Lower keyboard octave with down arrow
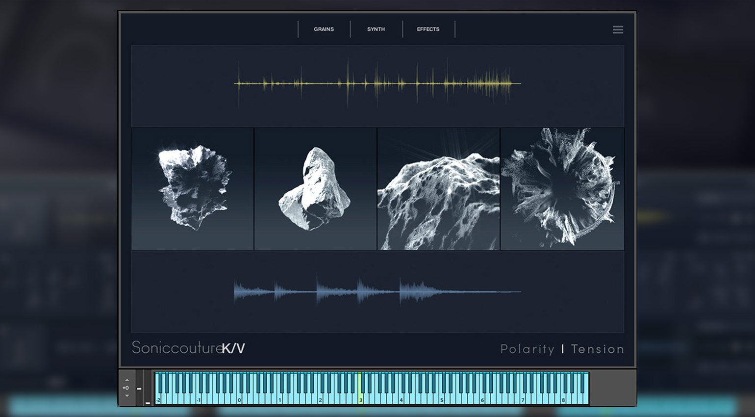Viewport: 755px width, 417px height. tap(127, 395)
